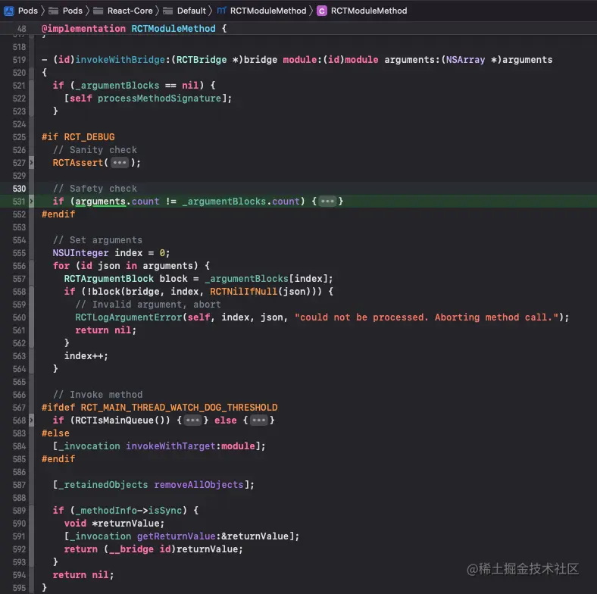597x594 pixels.
Task: Click the Default folder icon
Action: [x=168, y=11]
